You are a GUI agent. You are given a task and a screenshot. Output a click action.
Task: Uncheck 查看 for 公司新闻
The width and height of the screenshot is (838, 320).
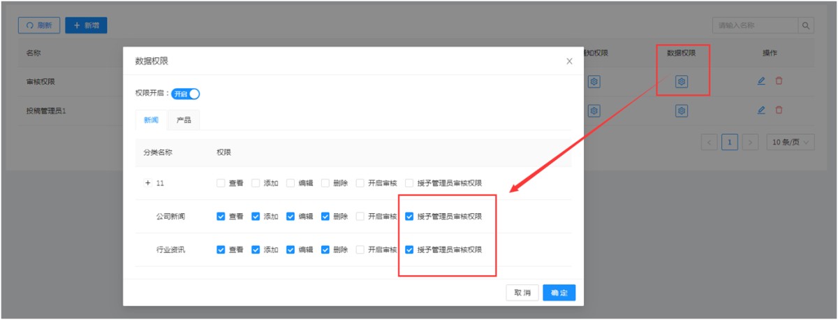(221, 217)
